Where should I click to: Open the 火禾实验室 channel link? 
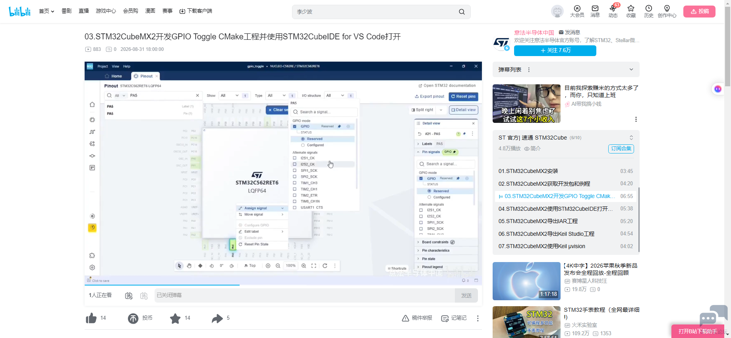pyautogui.click(x=581, y=325)
